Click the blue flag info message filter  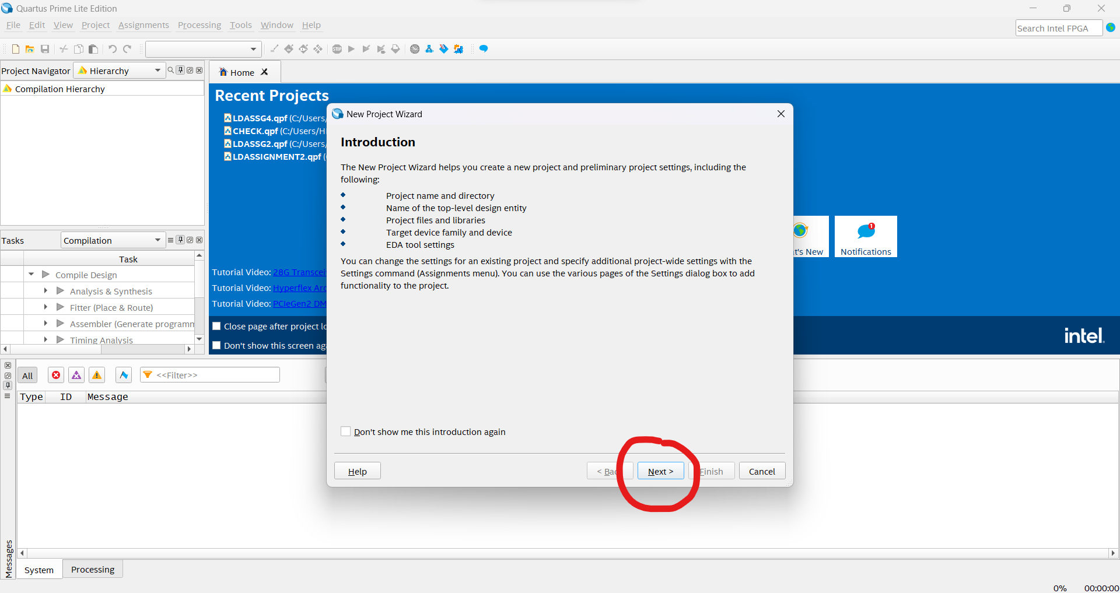point(124,375)
